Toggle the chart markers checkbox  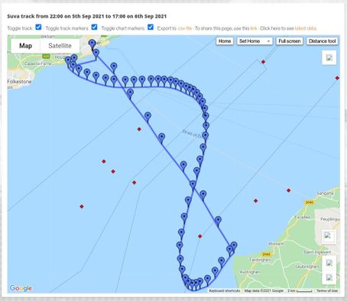pos(151,27)
